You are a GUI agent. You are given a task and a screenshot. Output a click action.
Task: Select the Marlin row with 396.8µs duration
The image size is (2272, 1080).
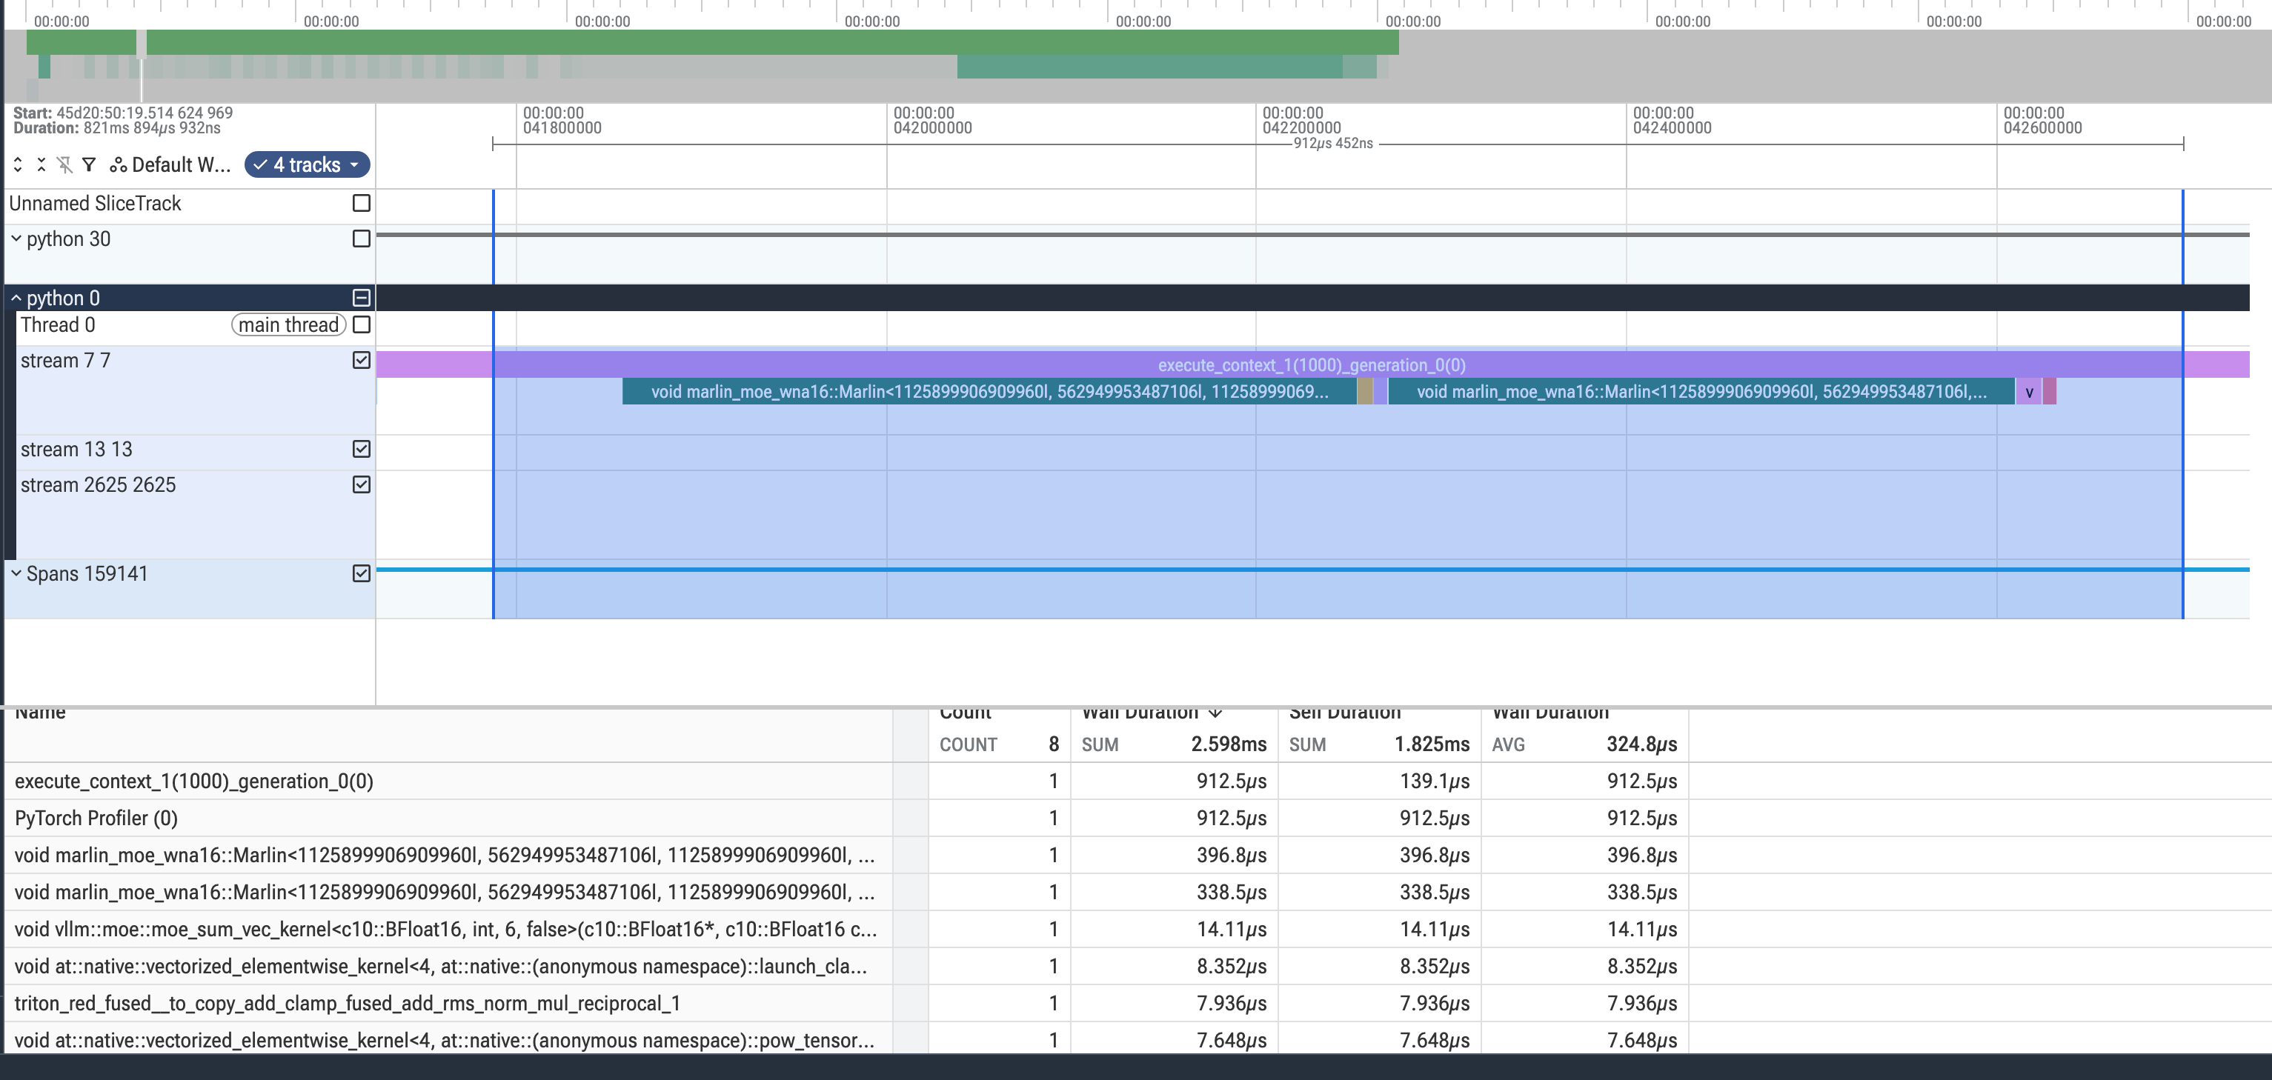(x=847, y=855)
